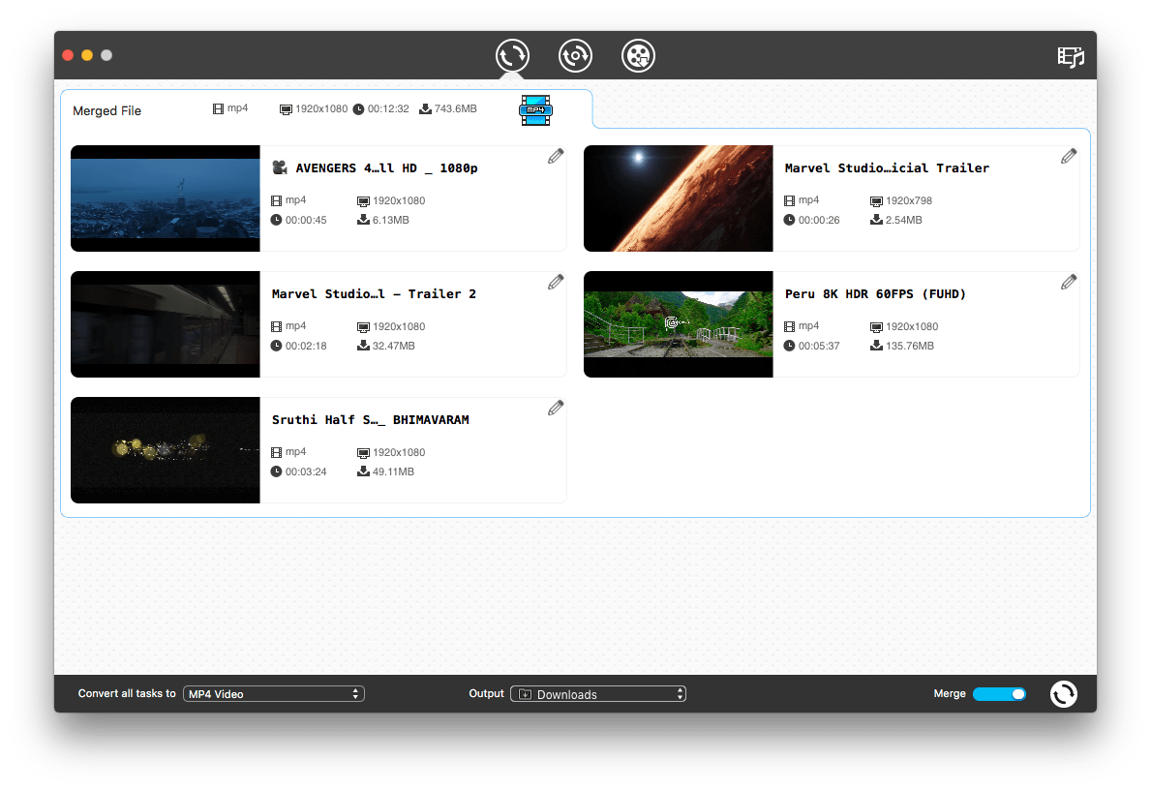Viewport: 1151px width, 790px height.
Task: Toggle the Merge switch off
Action: 999,694
